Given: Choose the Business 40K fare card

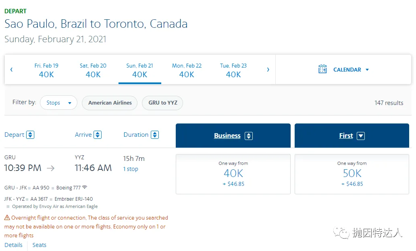Looking at the screenshot, I should pos(233,174).
